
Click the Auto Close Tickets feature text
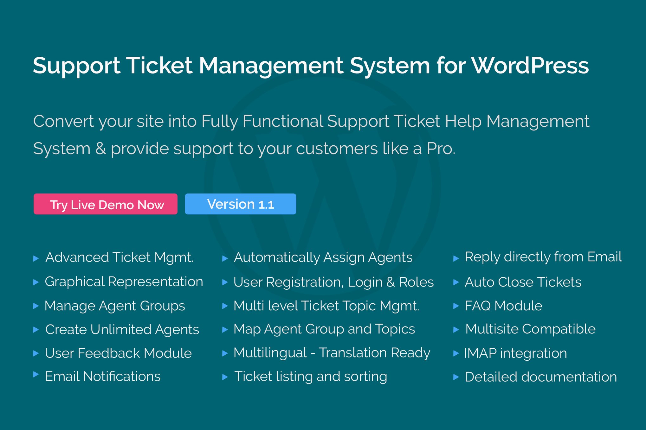click(523, 282)
